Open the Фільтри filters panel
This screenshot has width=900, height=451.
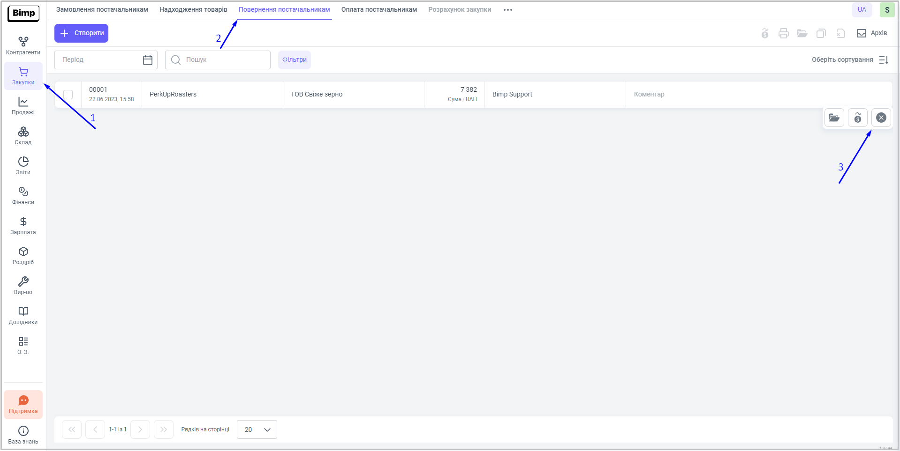pyautogui.click(x=294, y=60)
